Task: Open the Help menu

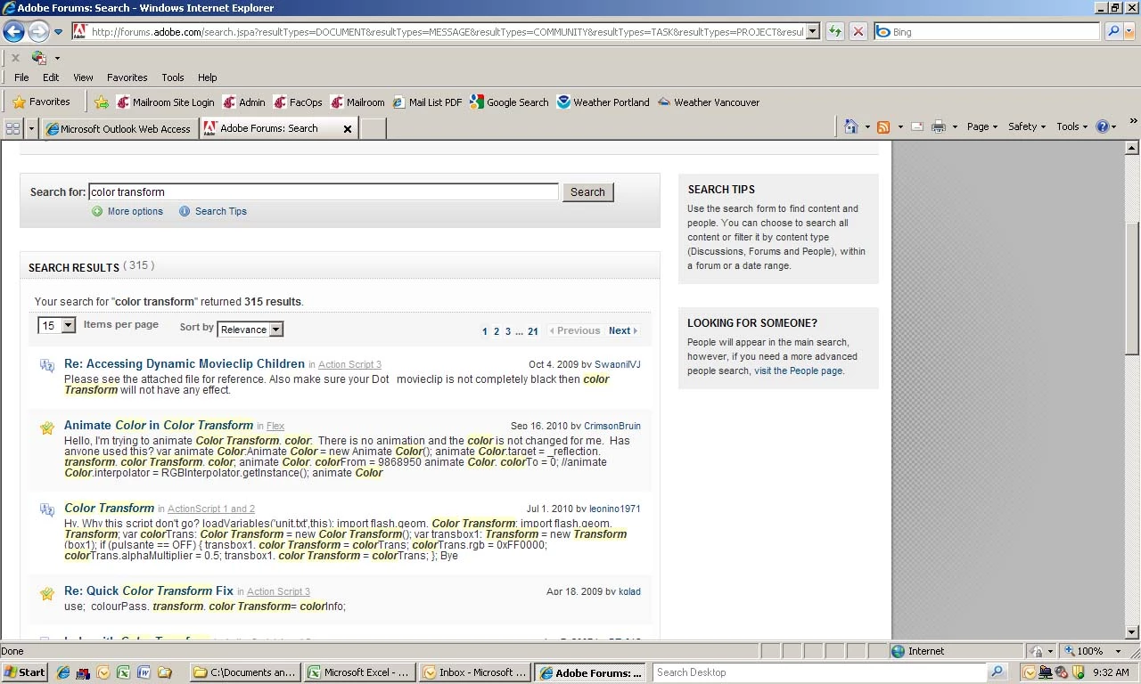Action: [208, 77]
